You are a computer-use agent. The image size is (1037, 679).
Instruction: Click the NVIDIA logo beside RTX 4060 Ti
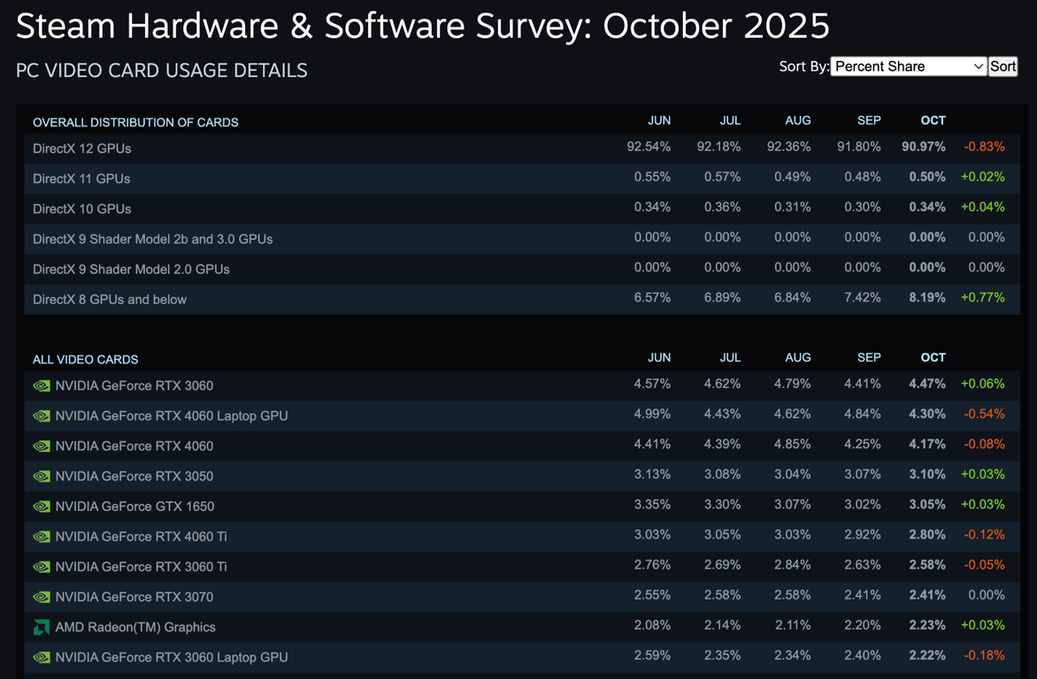41,536
